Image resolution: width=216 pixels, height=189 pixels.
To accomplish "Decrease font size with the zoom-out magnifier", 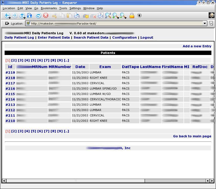I will point(123,16).
